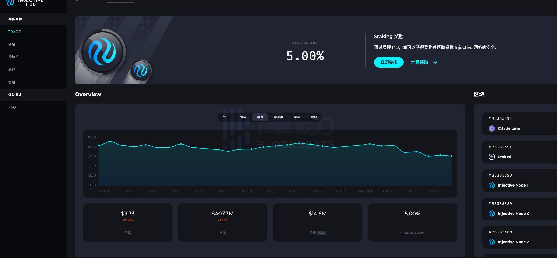This screenshot has height=258, width=557.
Task: Click the Injective Node 0 icon
Action: pyautogui.click(x=491, y=214)
